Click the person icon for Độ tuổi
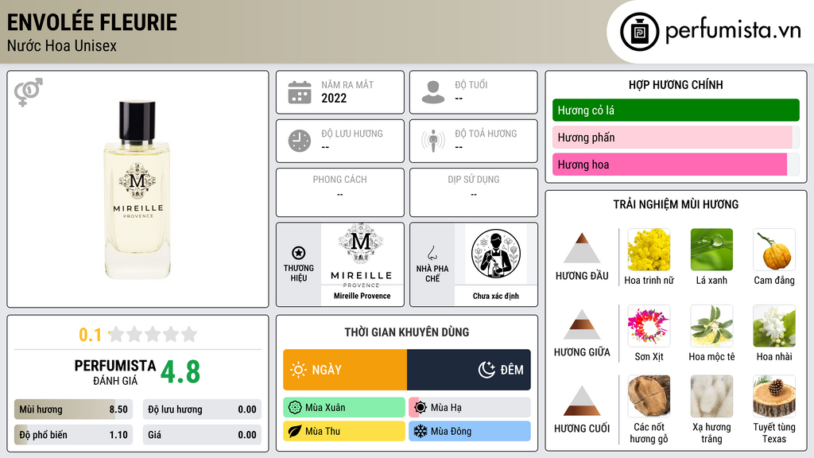Screen dimensions: 814x458 click(433, 92)
